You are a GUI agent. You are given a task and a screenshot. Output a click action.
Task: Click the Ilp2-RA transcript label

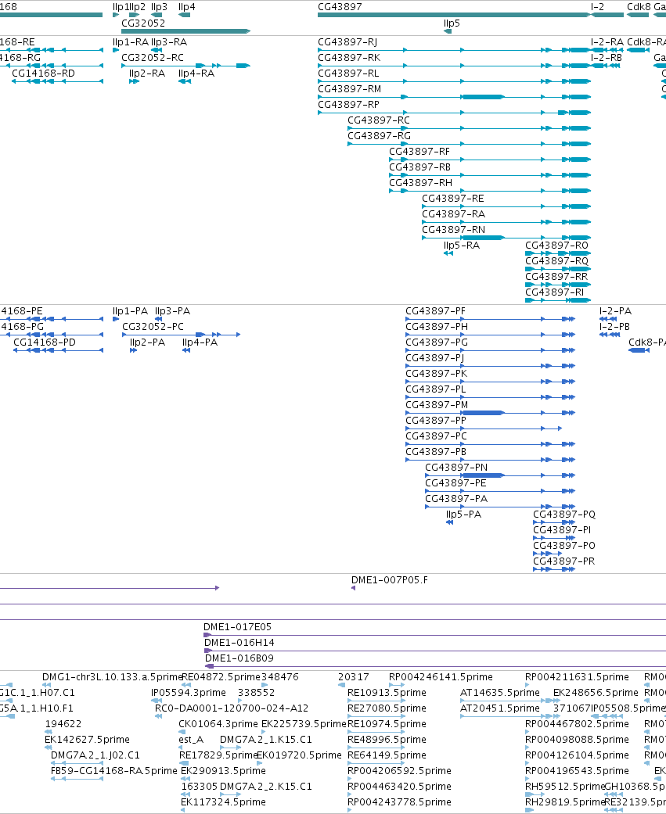[147, 74]
